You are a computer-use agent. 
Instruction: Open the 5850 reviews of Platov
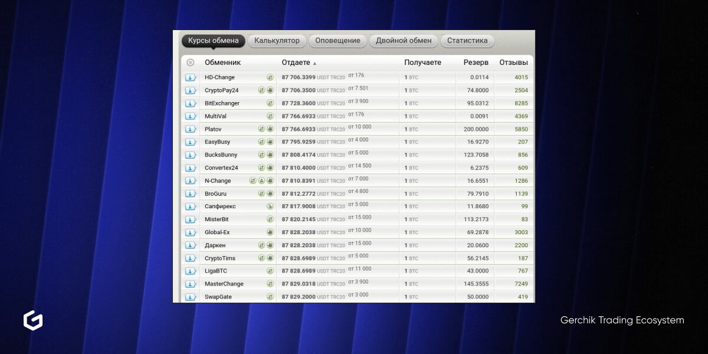tap(521, 129)
